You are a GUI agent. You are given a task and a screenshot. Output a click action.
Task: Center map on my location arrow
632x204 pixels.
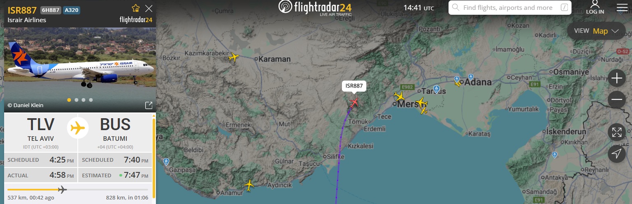point(616,154)
